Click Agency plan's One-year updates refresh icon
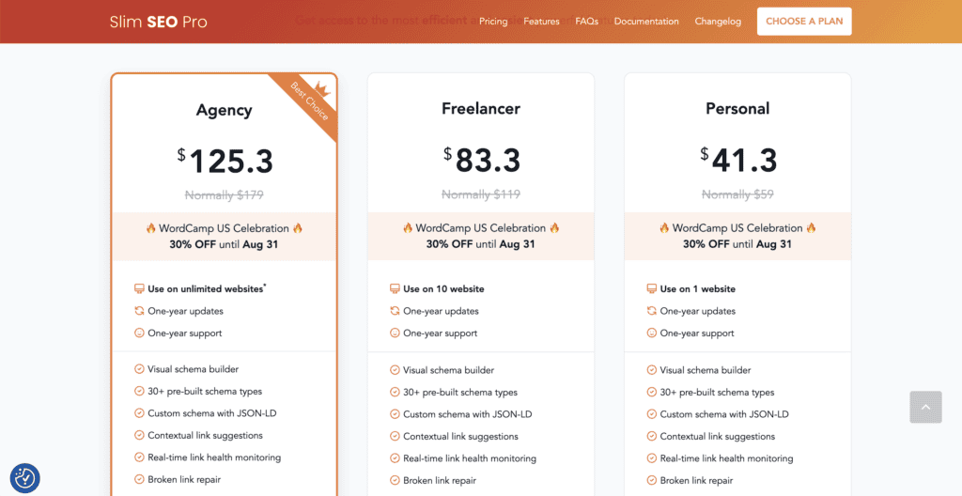The height and width of the screenshot is (496, 962). pos(139,311)
